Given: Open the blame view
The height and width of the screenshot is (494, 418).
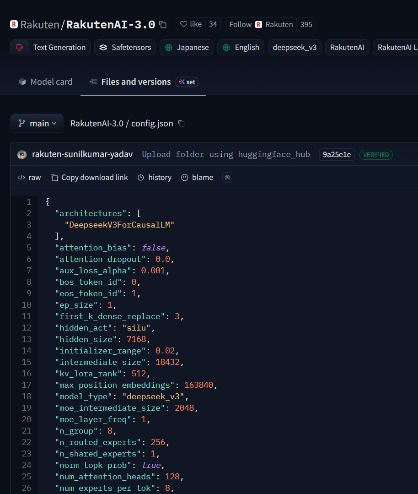Looking at the screenshot, I should point(198,177).
